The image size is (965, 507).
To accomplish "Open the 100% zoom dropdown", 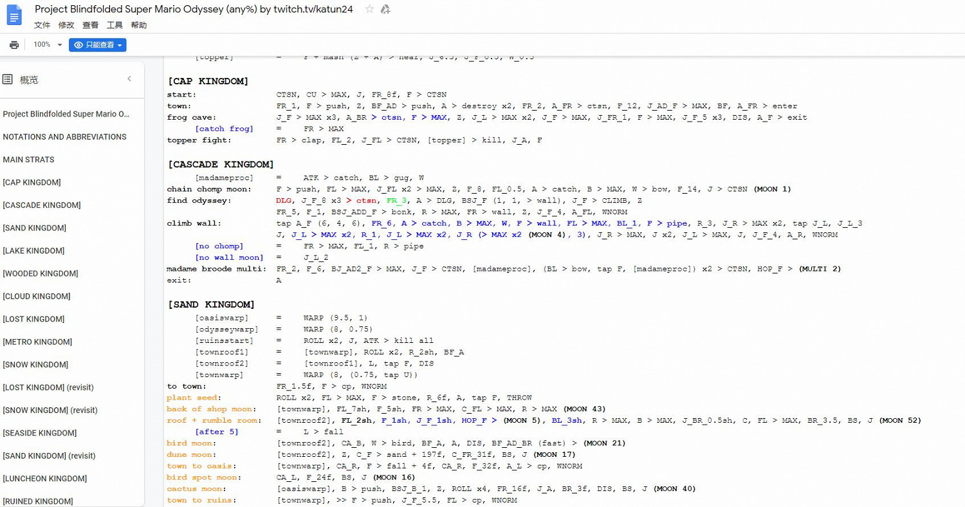I will (x=48, y=44).
